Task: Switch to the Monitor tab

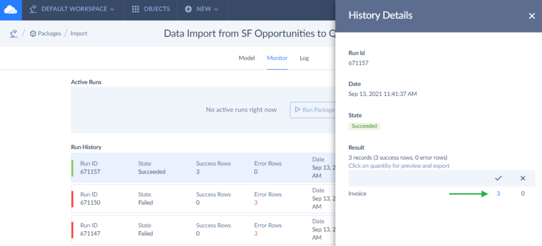Action: pos(277,58)
